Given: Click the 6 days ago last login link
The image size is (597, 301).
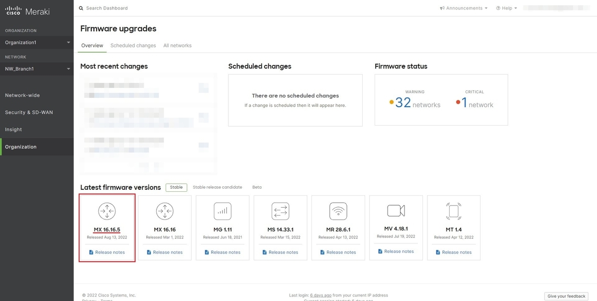Looking at the screenshot, I should coord(321,295).
